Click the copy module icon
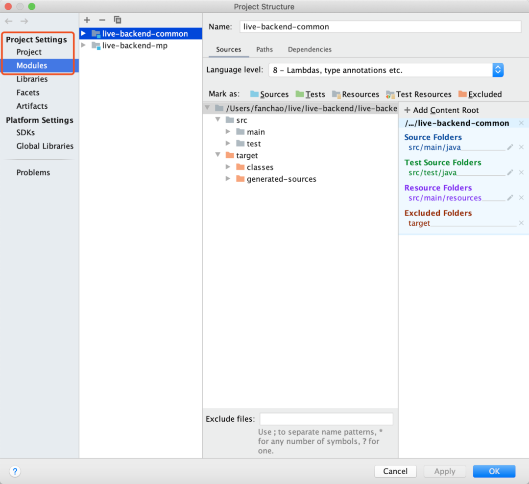The height and width of the screenshot is (484, 529). [x=117, y=20]
